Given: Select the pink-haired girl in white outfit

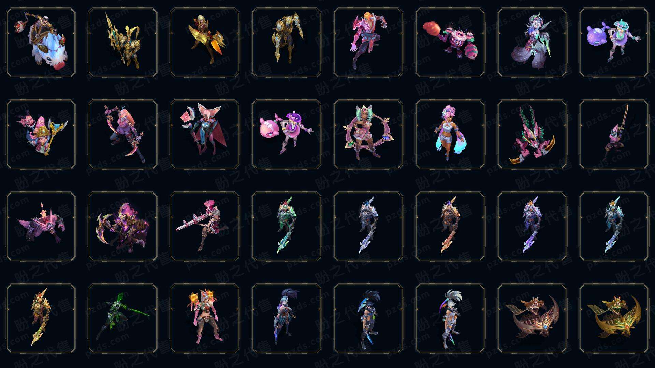Looking at the screenshot, I should click(x=450, y=134).
